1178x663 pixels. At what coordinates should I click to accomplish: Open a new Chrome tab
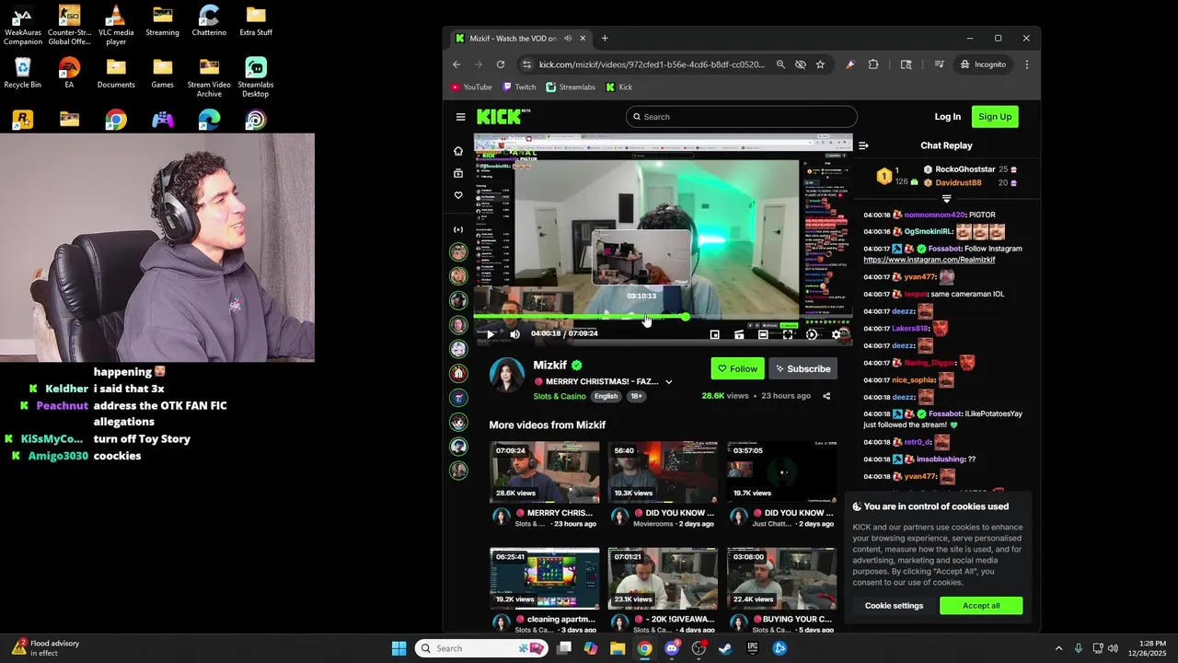pyautogui.click(x=605, y=39)
